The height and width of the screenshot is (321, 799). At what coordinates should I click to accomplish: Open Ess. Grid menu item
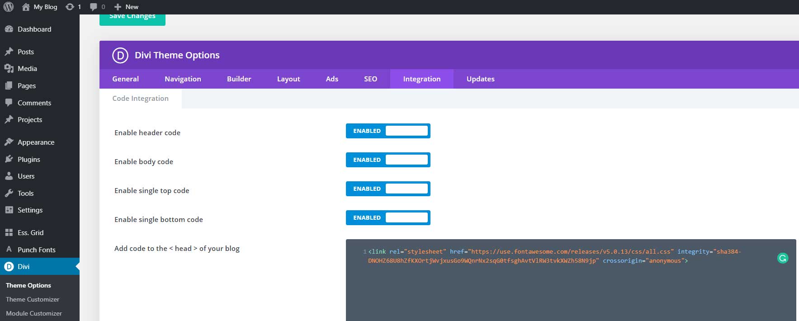pyautogui.click(x=40, y=232)
